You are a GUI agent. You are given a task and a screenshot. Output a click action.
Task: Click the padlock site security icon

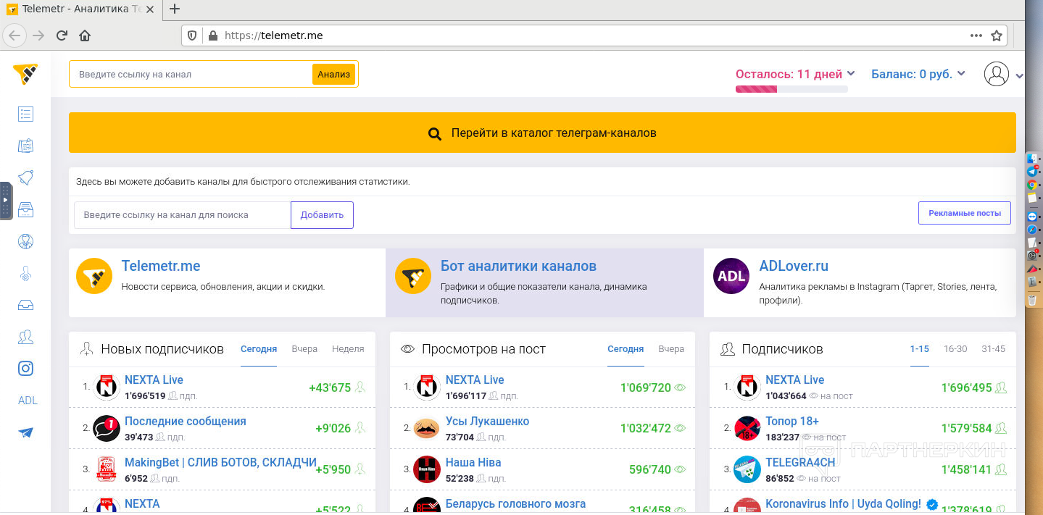click(212, 35)
